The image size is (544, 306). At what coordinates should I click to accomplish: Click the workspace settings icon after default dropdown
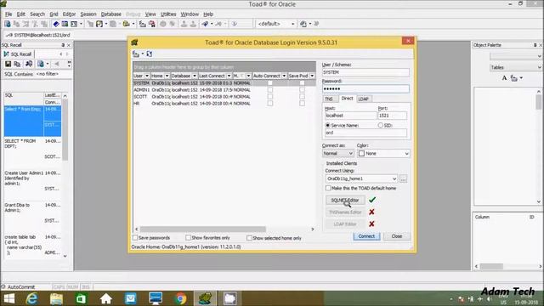303,24
